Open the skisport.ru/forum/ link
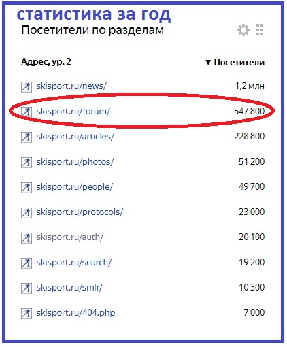This screenshot has width=287, height=347. click(x=73, y=112)
